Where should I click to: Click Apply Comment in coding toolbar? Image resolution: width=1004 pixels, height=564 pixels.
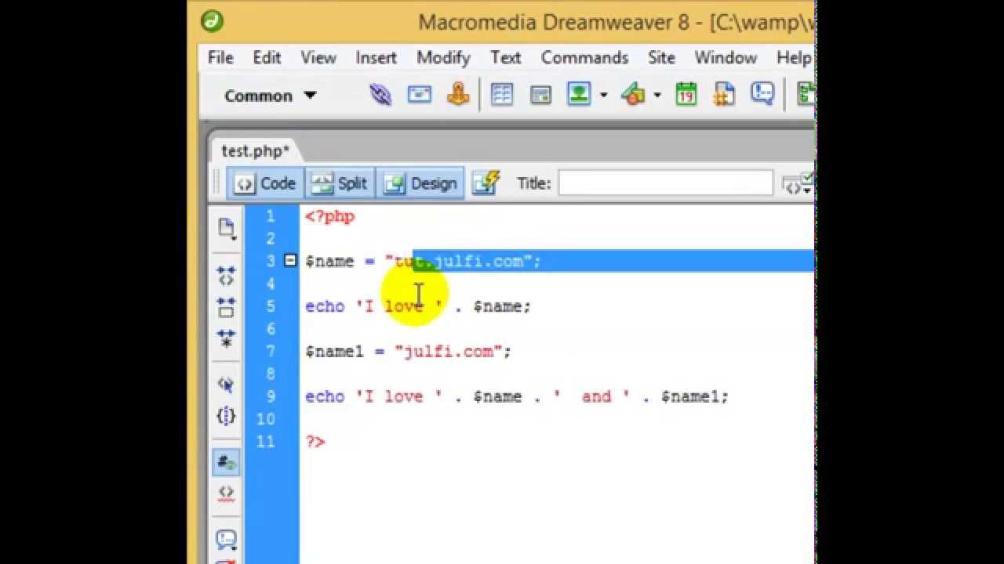226,539
